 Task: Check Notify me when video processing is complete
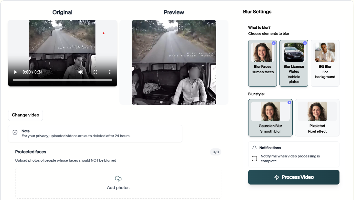[254, 158]
